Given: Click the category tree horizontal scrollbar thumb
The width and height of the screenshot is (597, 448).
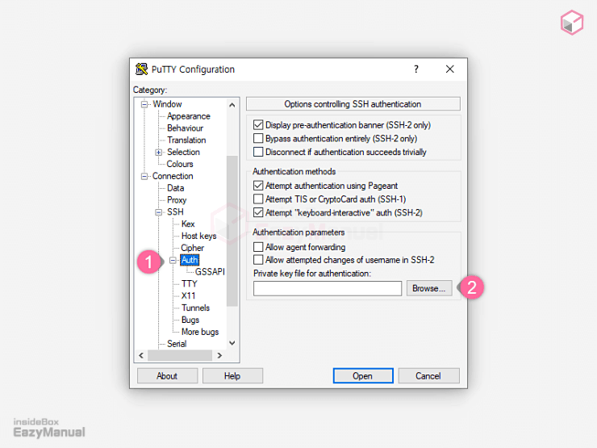Looking at the screenshot, I should tap(180, 355).
